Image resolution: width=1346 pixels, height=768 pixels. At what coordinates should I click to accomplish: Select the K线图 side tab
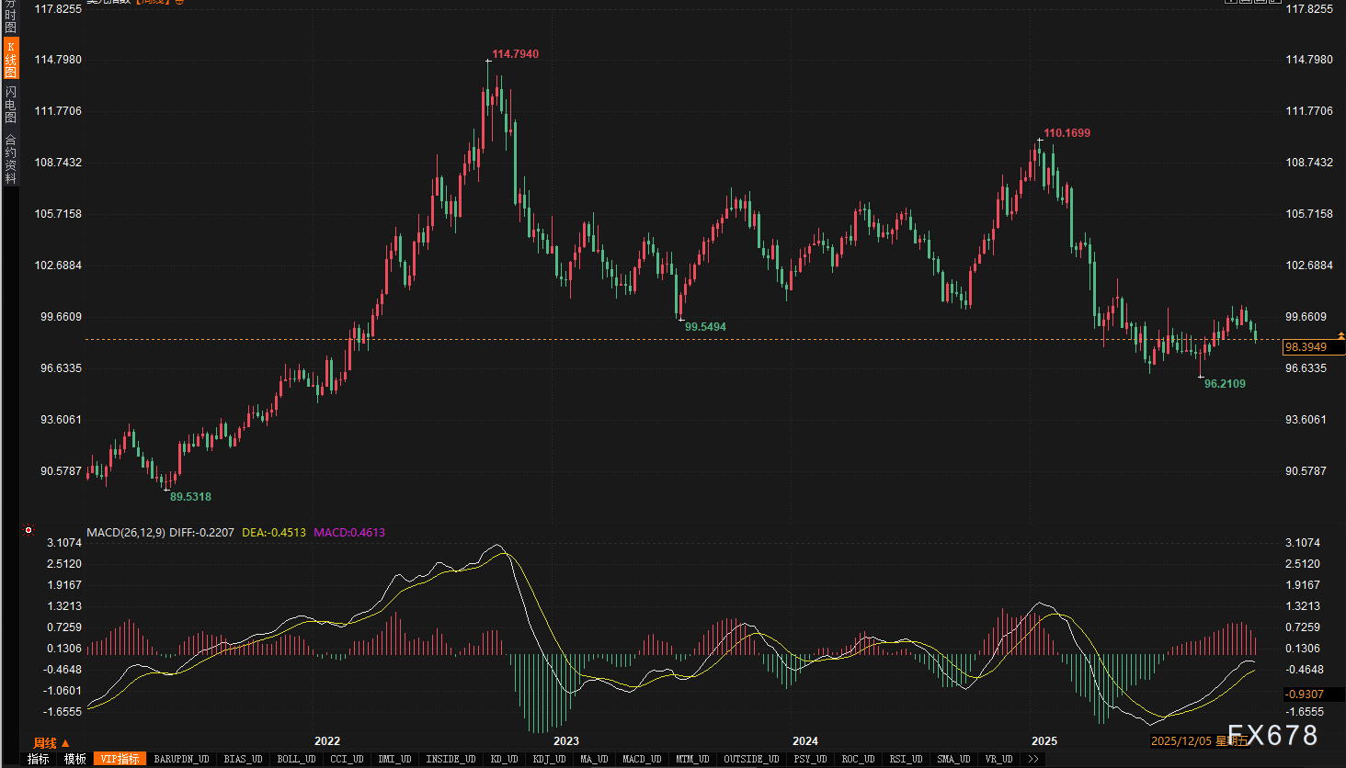(x=11, y=60)
